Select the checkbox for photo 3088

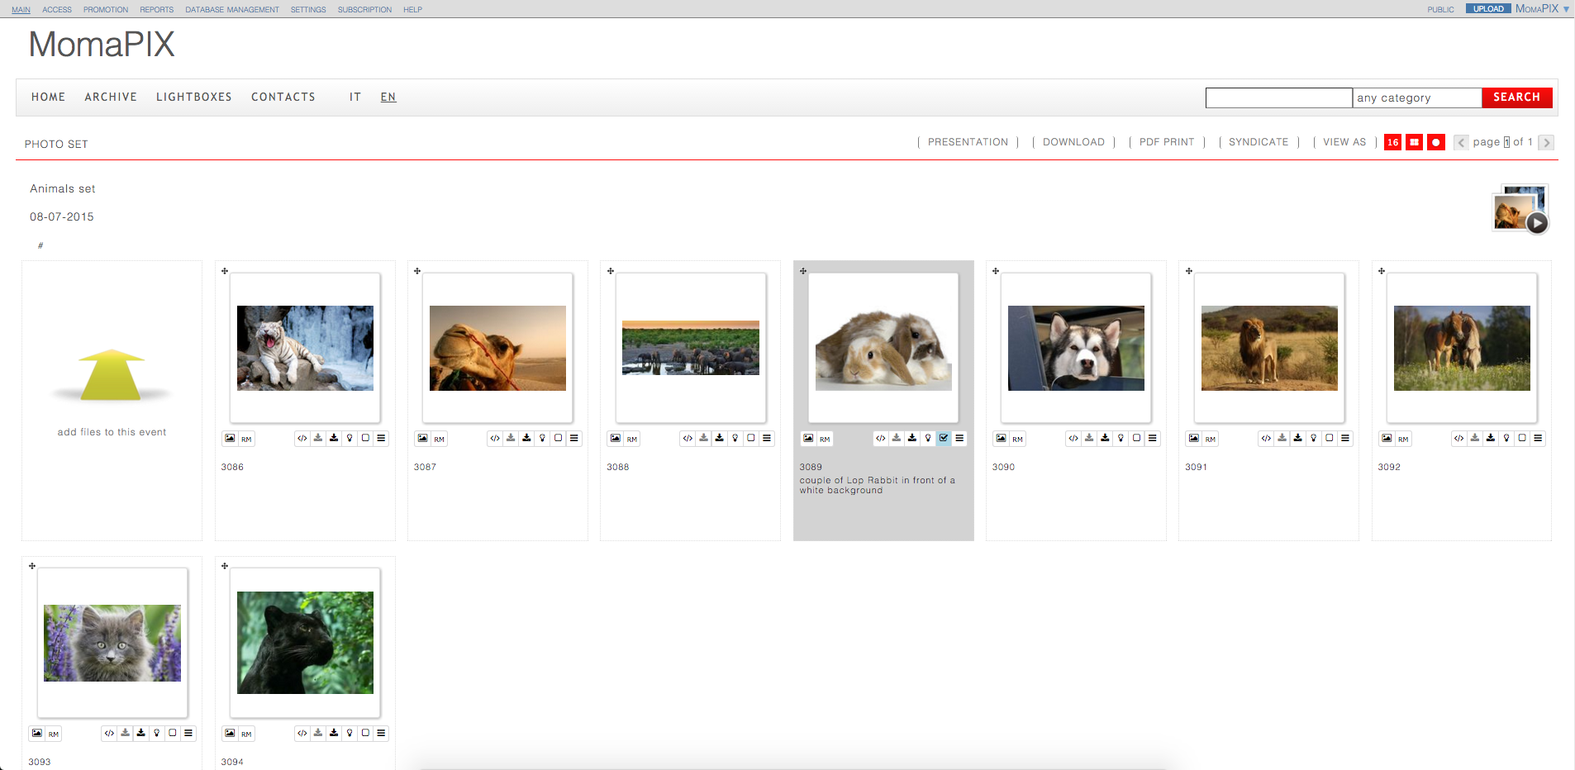click(751, 439)
